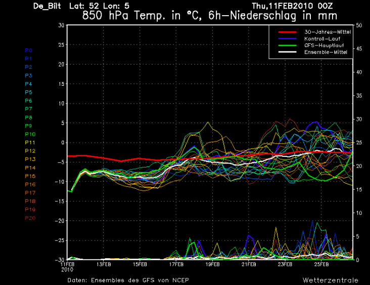Click the 25 temperature axis value
370x285 pixels.
click(x=61, y=45)
